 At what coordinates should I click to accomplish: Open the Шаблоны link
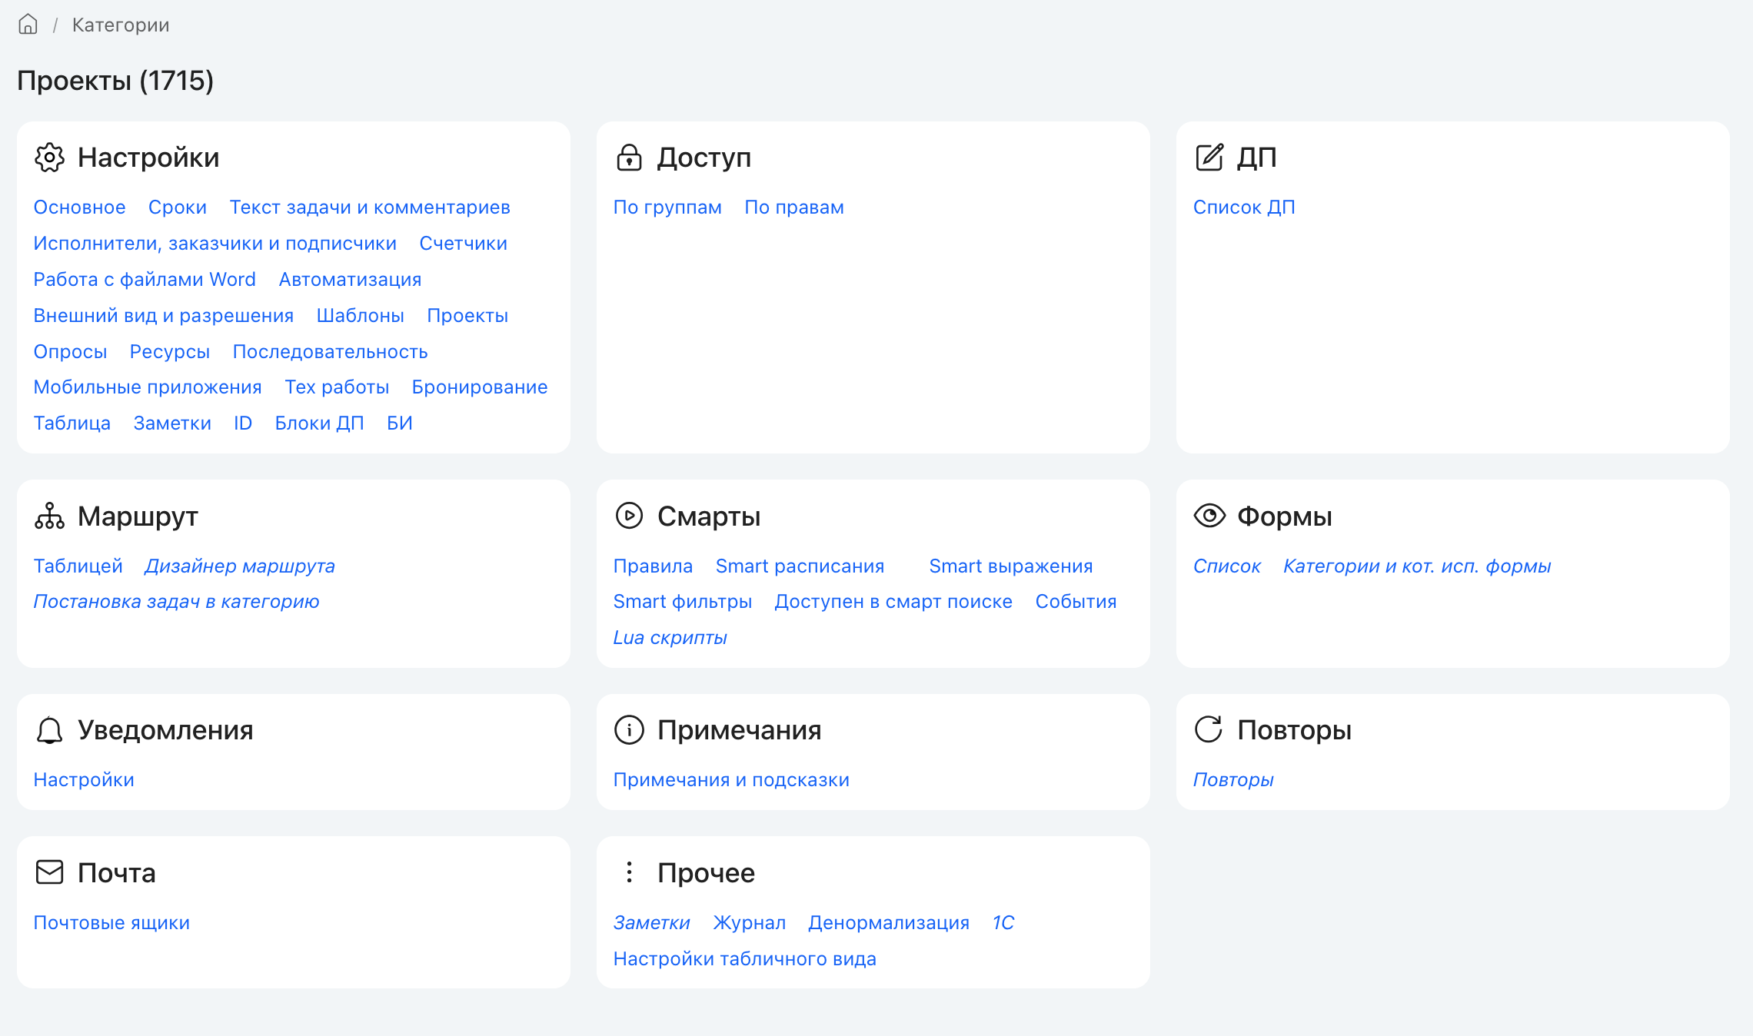(361, 316)
